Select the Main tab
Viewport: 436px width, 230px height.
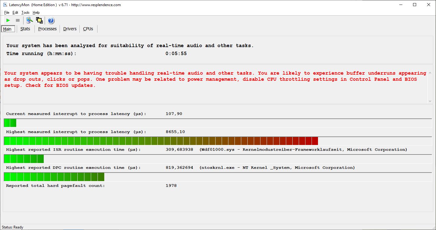7,29
